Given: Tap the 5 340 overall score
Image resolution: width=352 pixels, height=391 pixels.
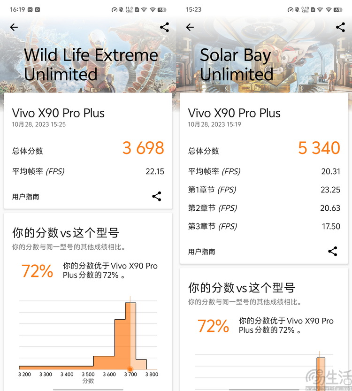Looking at the screenshot, I should pos(319,148).
